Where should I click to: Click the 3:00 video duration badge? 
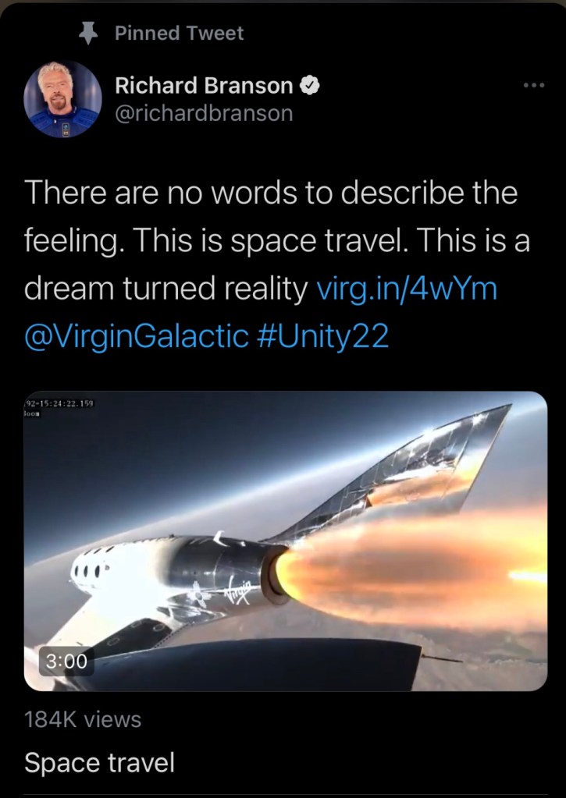coord(66,661)
